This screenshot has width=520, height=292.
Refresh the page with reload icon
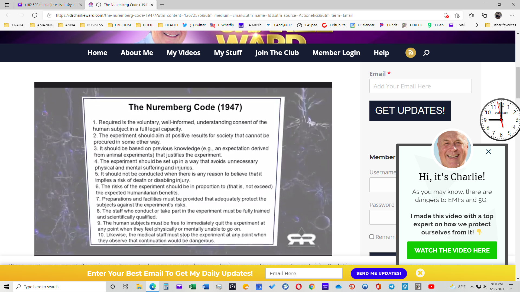(34, 15)
